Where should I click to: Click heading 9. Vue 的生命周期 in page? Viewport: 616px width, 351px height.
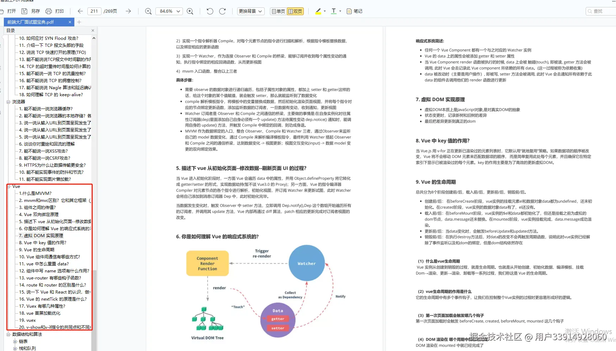436,182
